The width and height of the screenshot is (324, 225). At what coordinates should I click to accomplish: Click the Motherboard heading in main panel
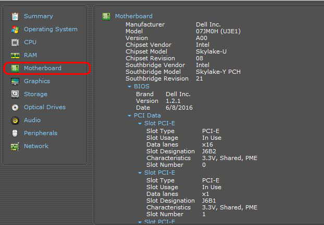pyautogui.click(x=134, y=16)
